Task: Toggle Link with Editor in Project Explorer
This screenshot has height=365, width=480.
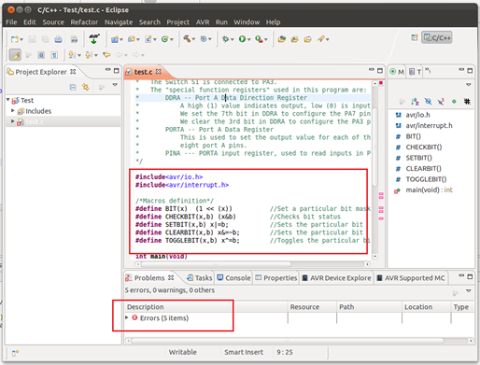Action: 86,87
